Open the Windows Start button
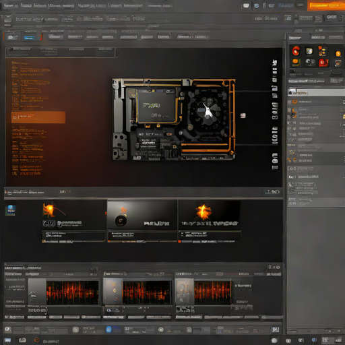This screenshot has width=345, height=345. point(7,340)
